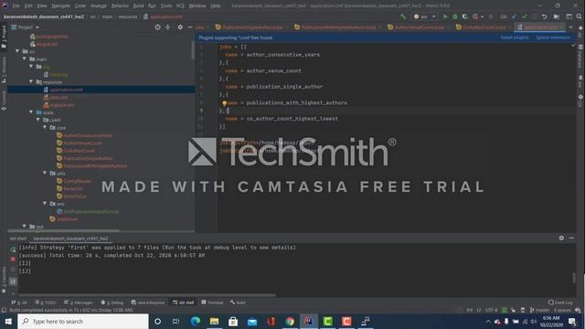Click the Windows taskbar search box
The height and width of the screenshot is (329, 585).
(x=83, y=321)
